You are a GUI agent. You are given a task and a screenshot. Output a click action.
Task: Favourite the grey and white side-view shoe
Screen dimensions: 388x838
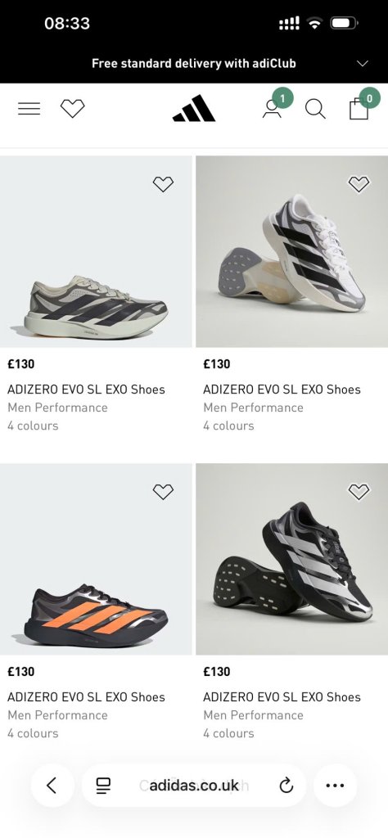(x=163, y=184)
